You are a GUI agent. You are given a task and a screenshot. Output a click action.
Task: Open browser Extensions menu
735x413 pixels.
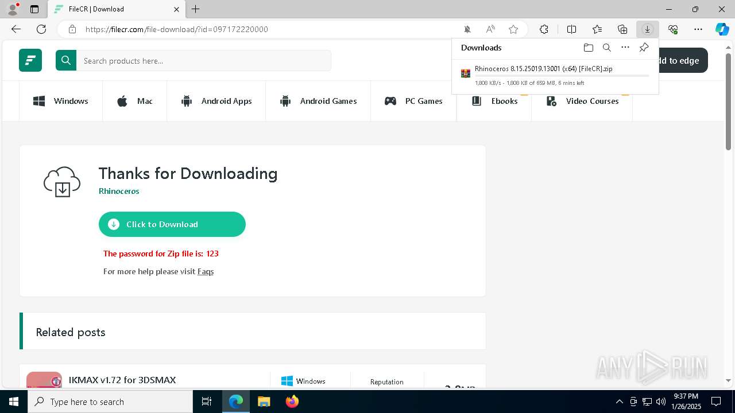[544, 29]
